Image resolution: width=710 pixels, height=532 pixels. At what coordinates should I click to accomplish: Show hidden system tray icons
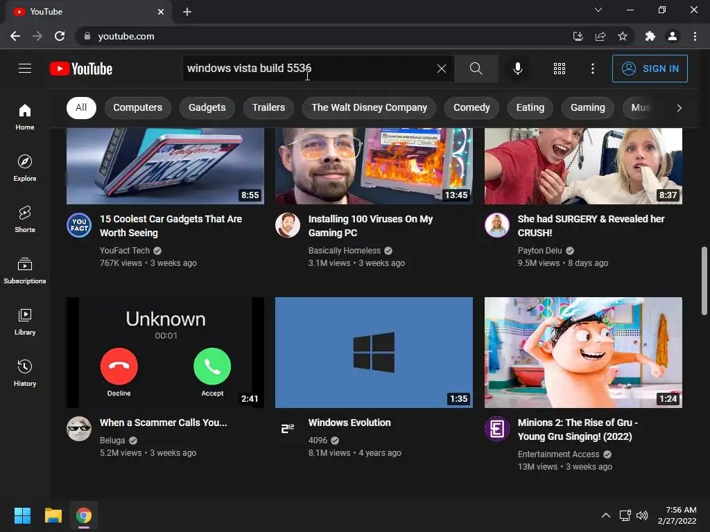pyautogui.click(x=605, y=515)
